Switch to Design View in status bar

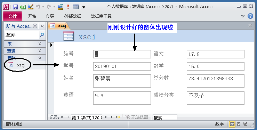[x=245, y=124]
